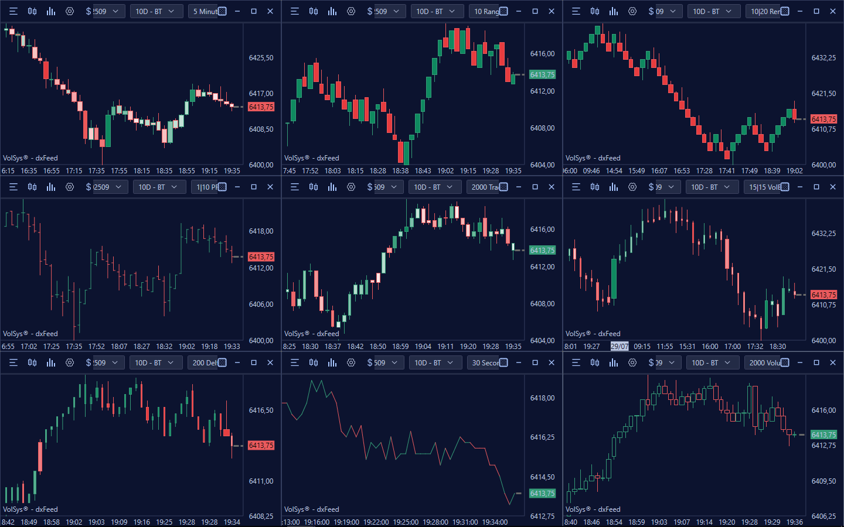Click the red 6413,75 price label in 5 Minute chart
The height and width of the screenshot is (527, 844).
tap(261, 107)
